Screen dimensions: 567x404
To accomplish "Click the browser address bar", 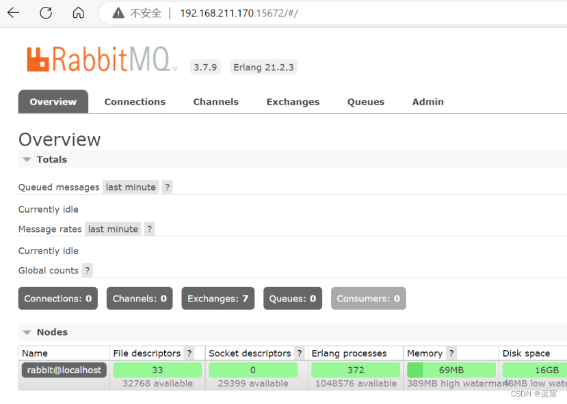I will (274, 12).
